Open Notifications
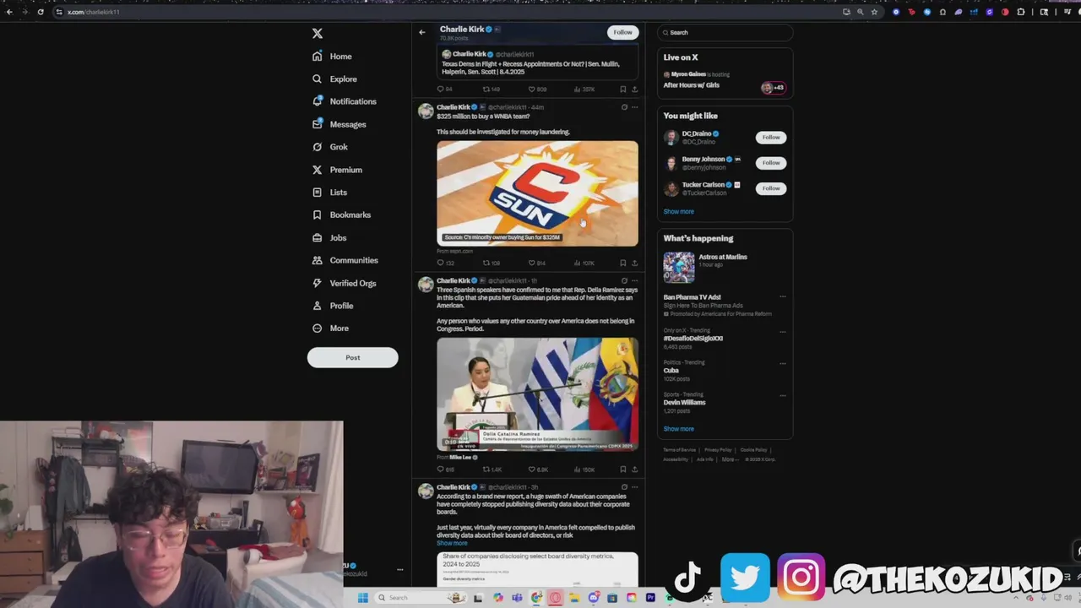1081x608 pixels. [x=344, y=101]
